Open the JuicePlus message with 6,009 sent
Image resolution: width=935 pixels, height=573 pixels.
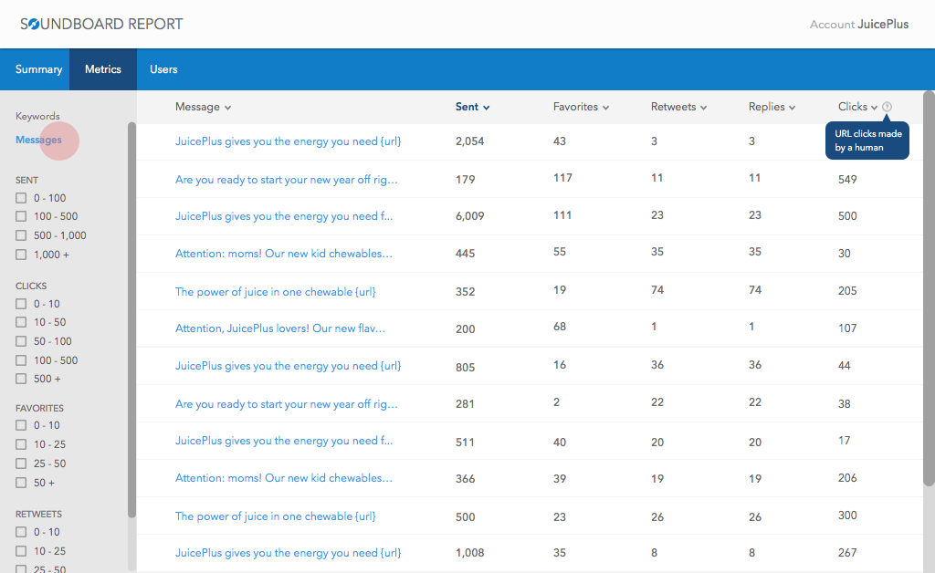(284, 216)
